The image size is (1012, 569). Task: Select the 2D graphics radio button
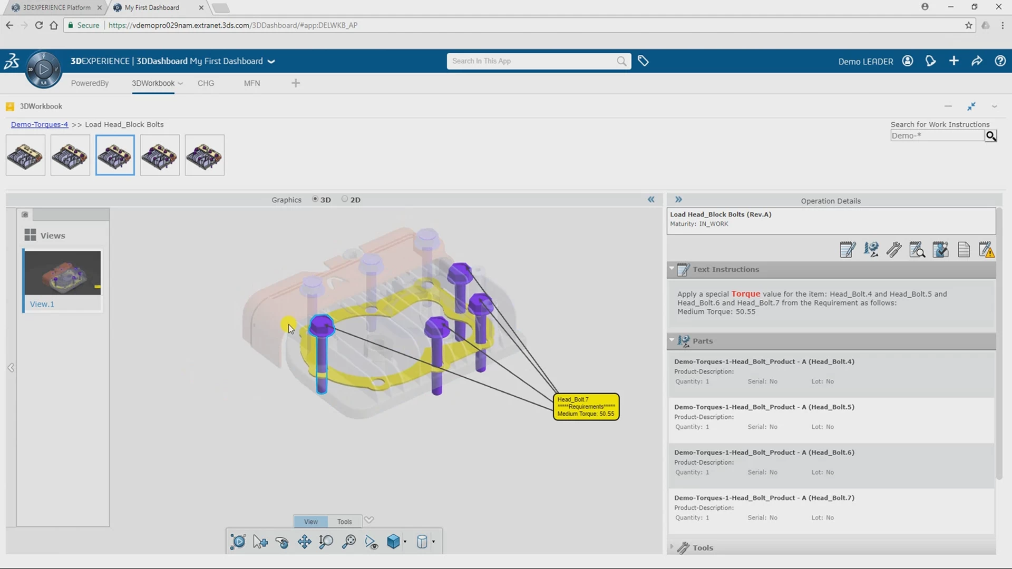coord(345,199)
